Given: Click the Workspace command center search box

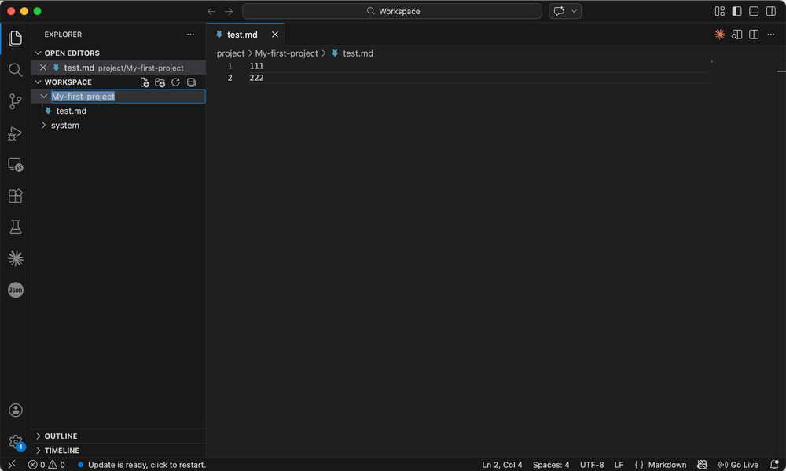Looking at the screenshot, I should 392,11.
